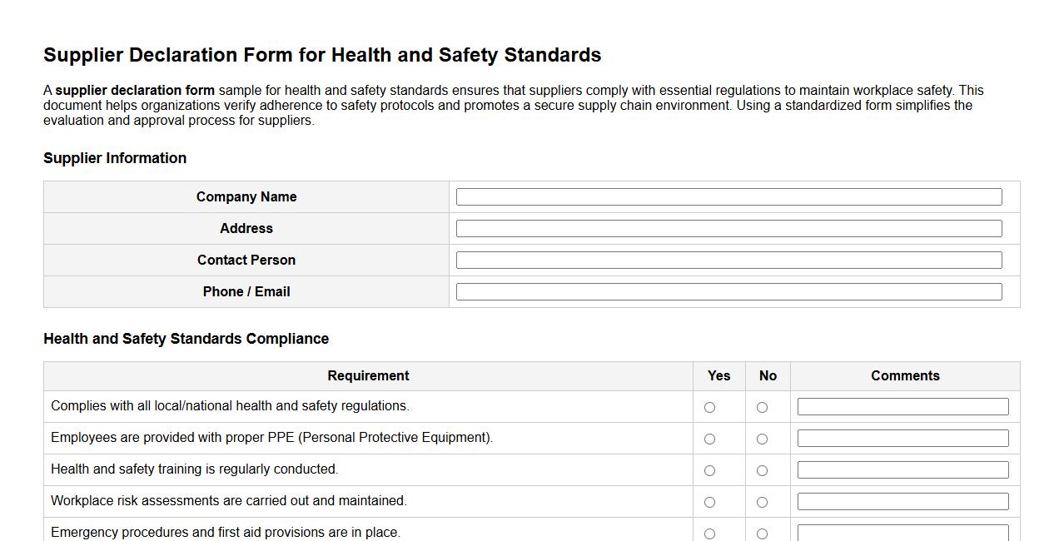
Task: Click the Company Name input field
Action: 728,196
